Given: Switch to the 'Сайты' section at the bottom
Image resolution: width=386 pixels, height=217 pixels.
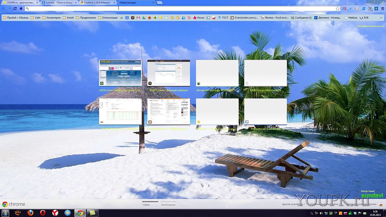Looking at the screenshot, I should point(146,205).
